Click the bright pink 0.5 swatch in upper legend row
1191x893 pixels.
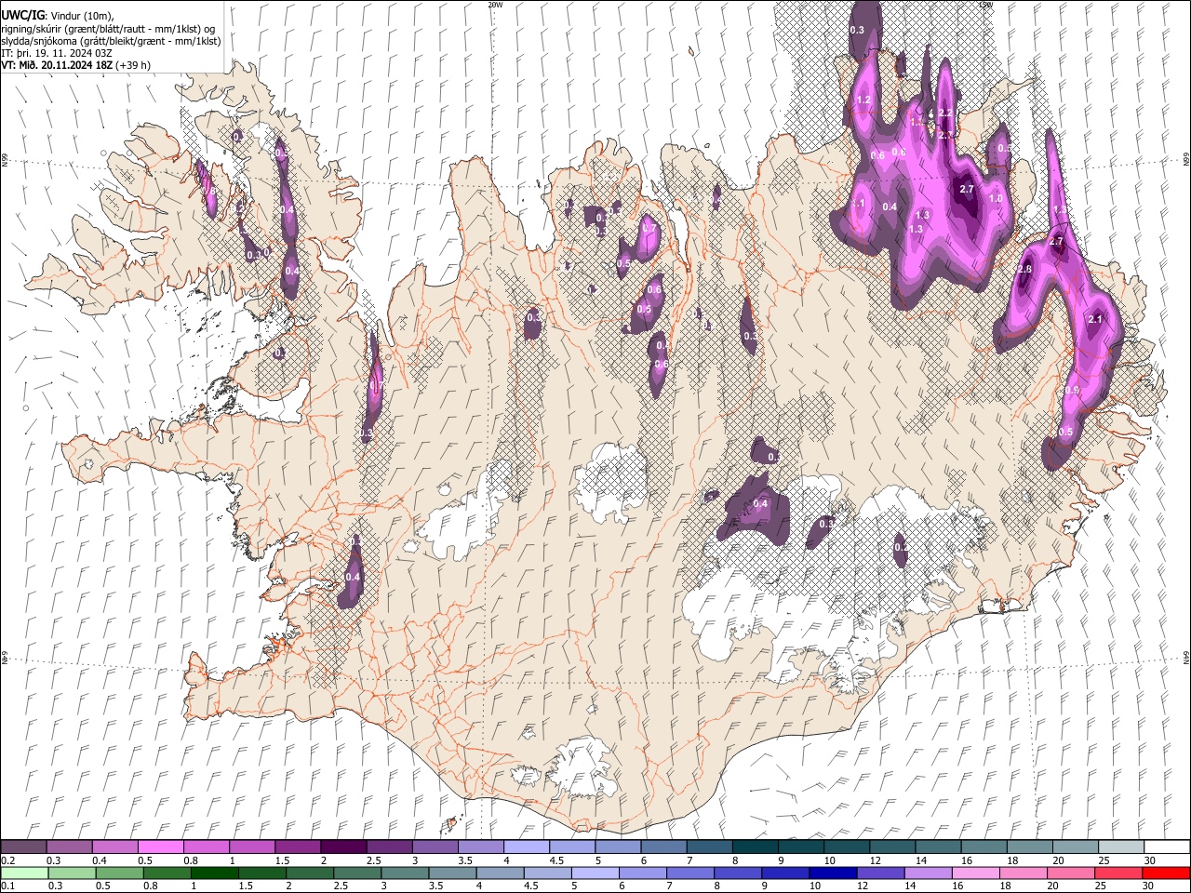(160, 847)
